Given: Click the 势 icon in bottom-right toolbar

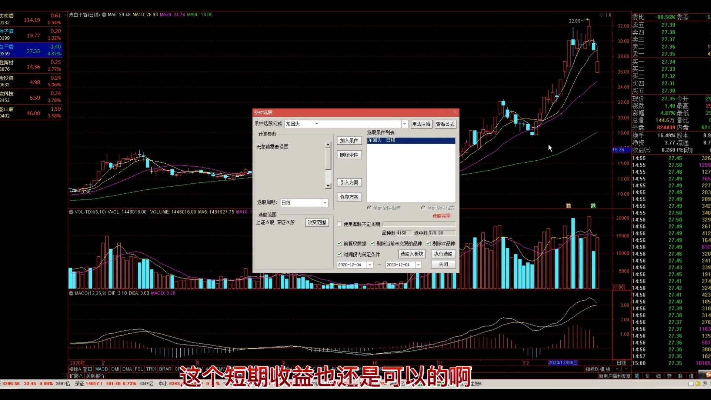Looking at the screenshot, I should click(670, 376).
